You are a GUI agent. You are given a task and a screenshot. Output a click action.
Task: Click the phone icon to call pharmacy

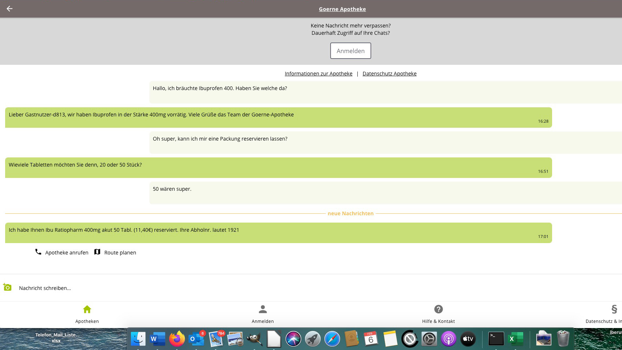pyautogui.click(x=38, y=252)
